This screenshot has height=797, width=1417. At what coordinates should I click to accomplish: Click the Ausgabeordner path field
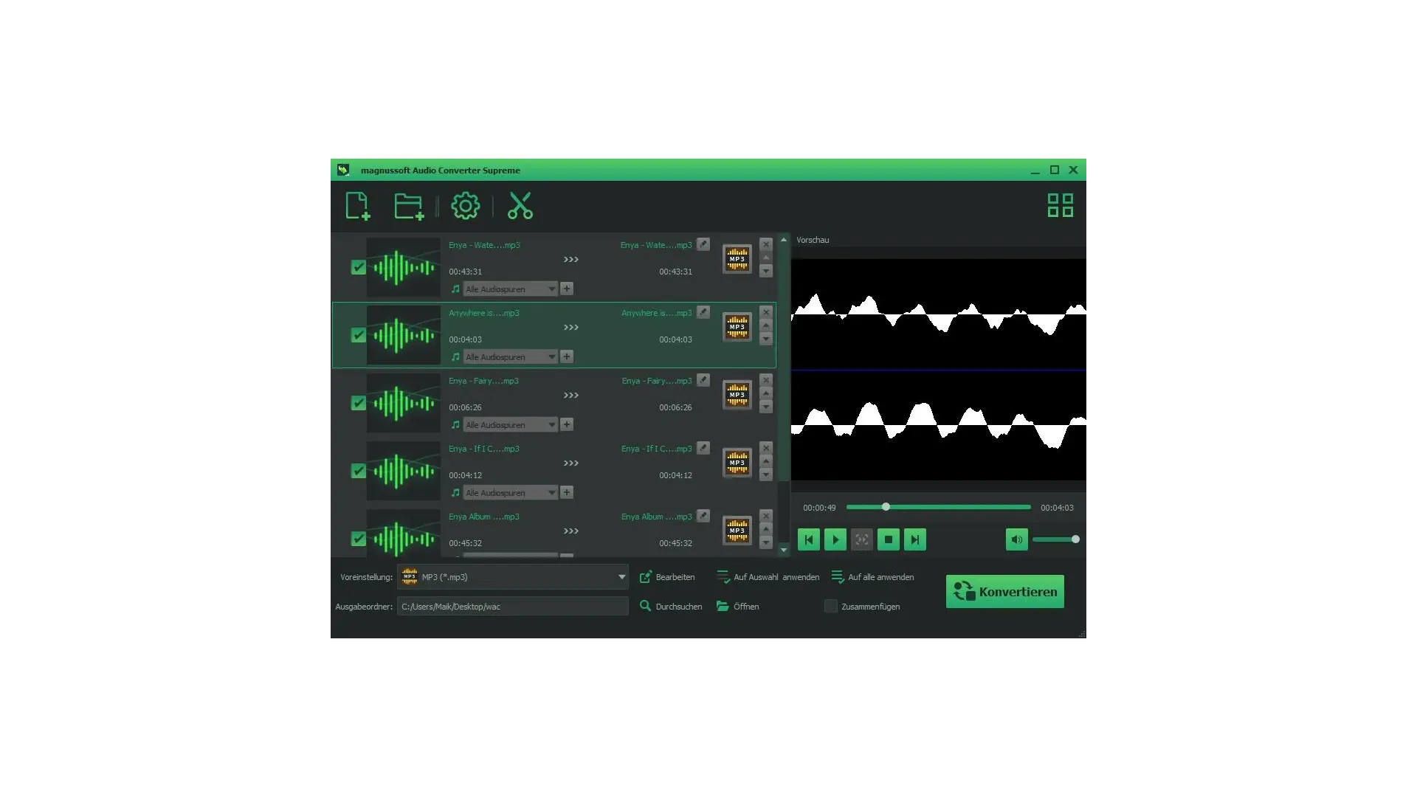[x=512, y=607]
